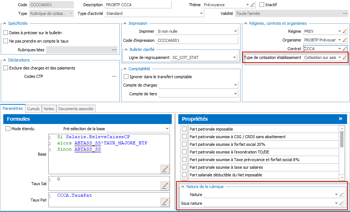Open the Taux Pat formula editor pencil
The width and height of the screenshot is (350, 212).
pyautogui.click(x=165, y=202)
